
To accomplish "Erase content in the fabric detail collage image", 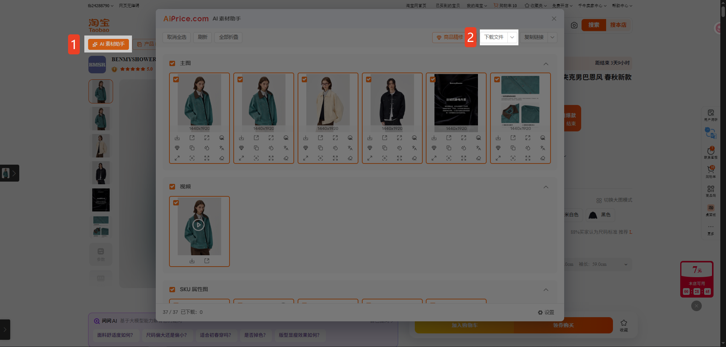I will coord(543,158).
